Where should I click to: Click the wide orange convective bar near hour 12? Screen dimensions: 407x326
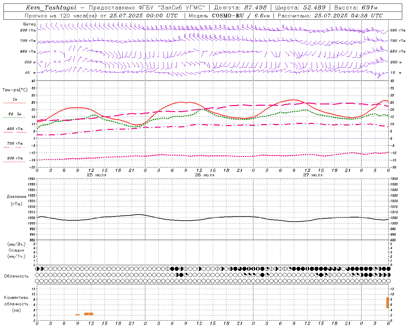(x=89, y=314)
